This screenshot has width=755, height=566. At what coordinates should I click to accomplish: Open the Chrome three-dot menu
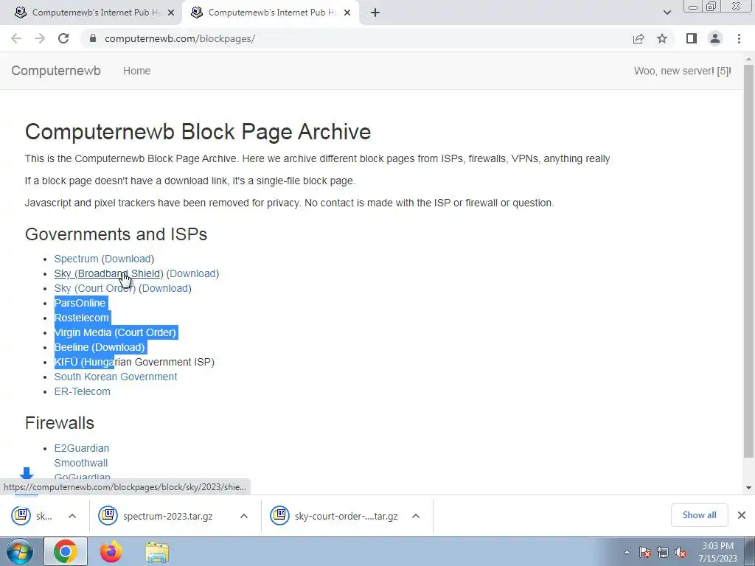[739, 38]
